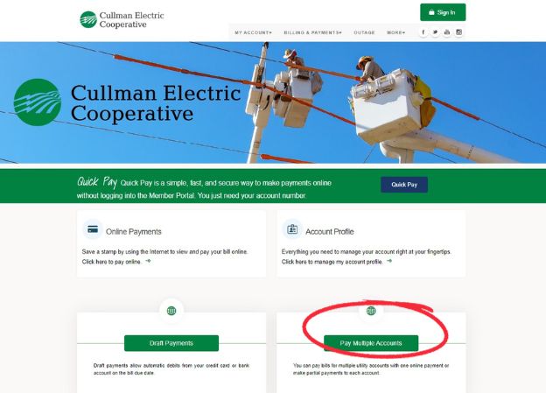Click the Account Profile ID badge icon

point(292,229)
